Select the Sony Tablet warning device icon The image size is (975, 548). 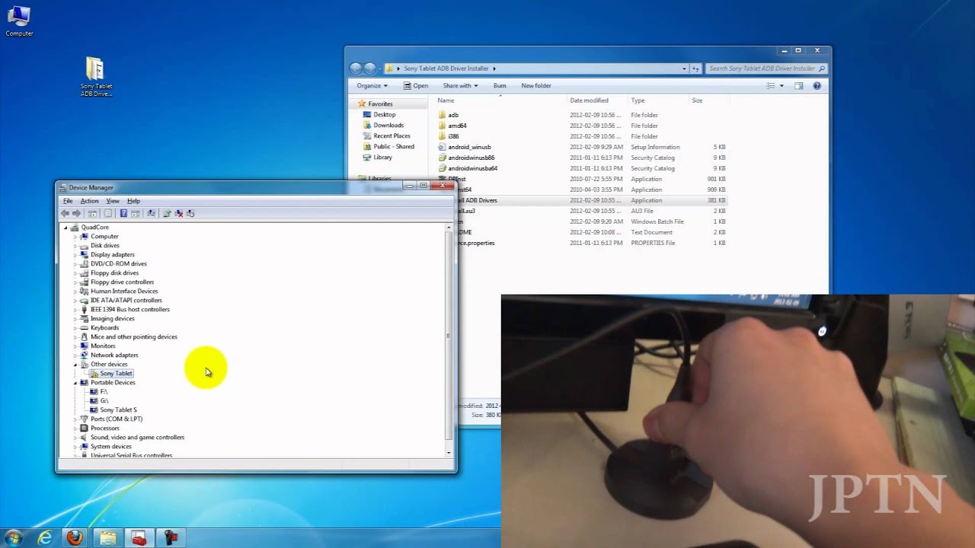pos(94,374)
